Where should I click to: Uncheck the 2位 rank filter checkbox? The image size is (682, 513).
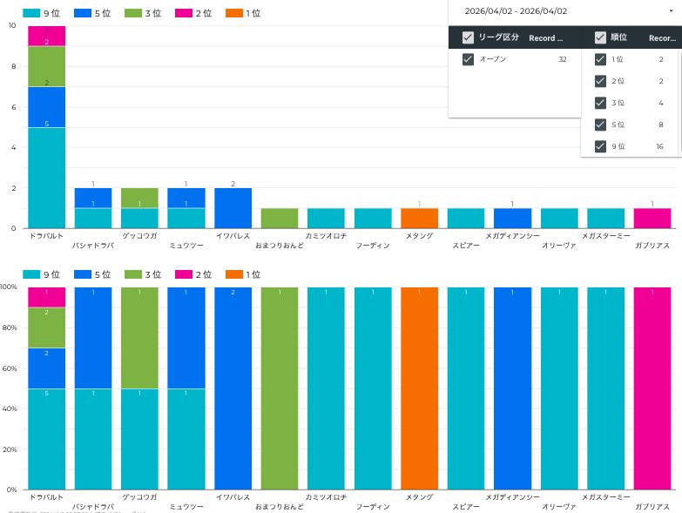coord(600,81)
